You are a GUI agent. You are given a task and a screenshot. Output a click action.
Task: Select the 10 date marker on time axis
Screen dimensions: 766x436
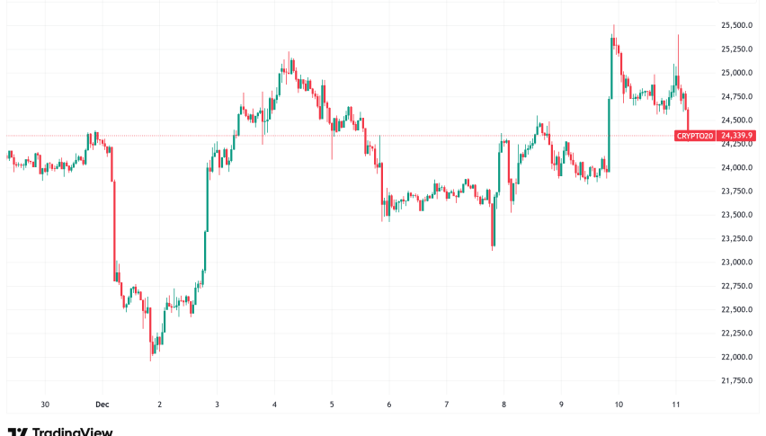tap(619, 405)
